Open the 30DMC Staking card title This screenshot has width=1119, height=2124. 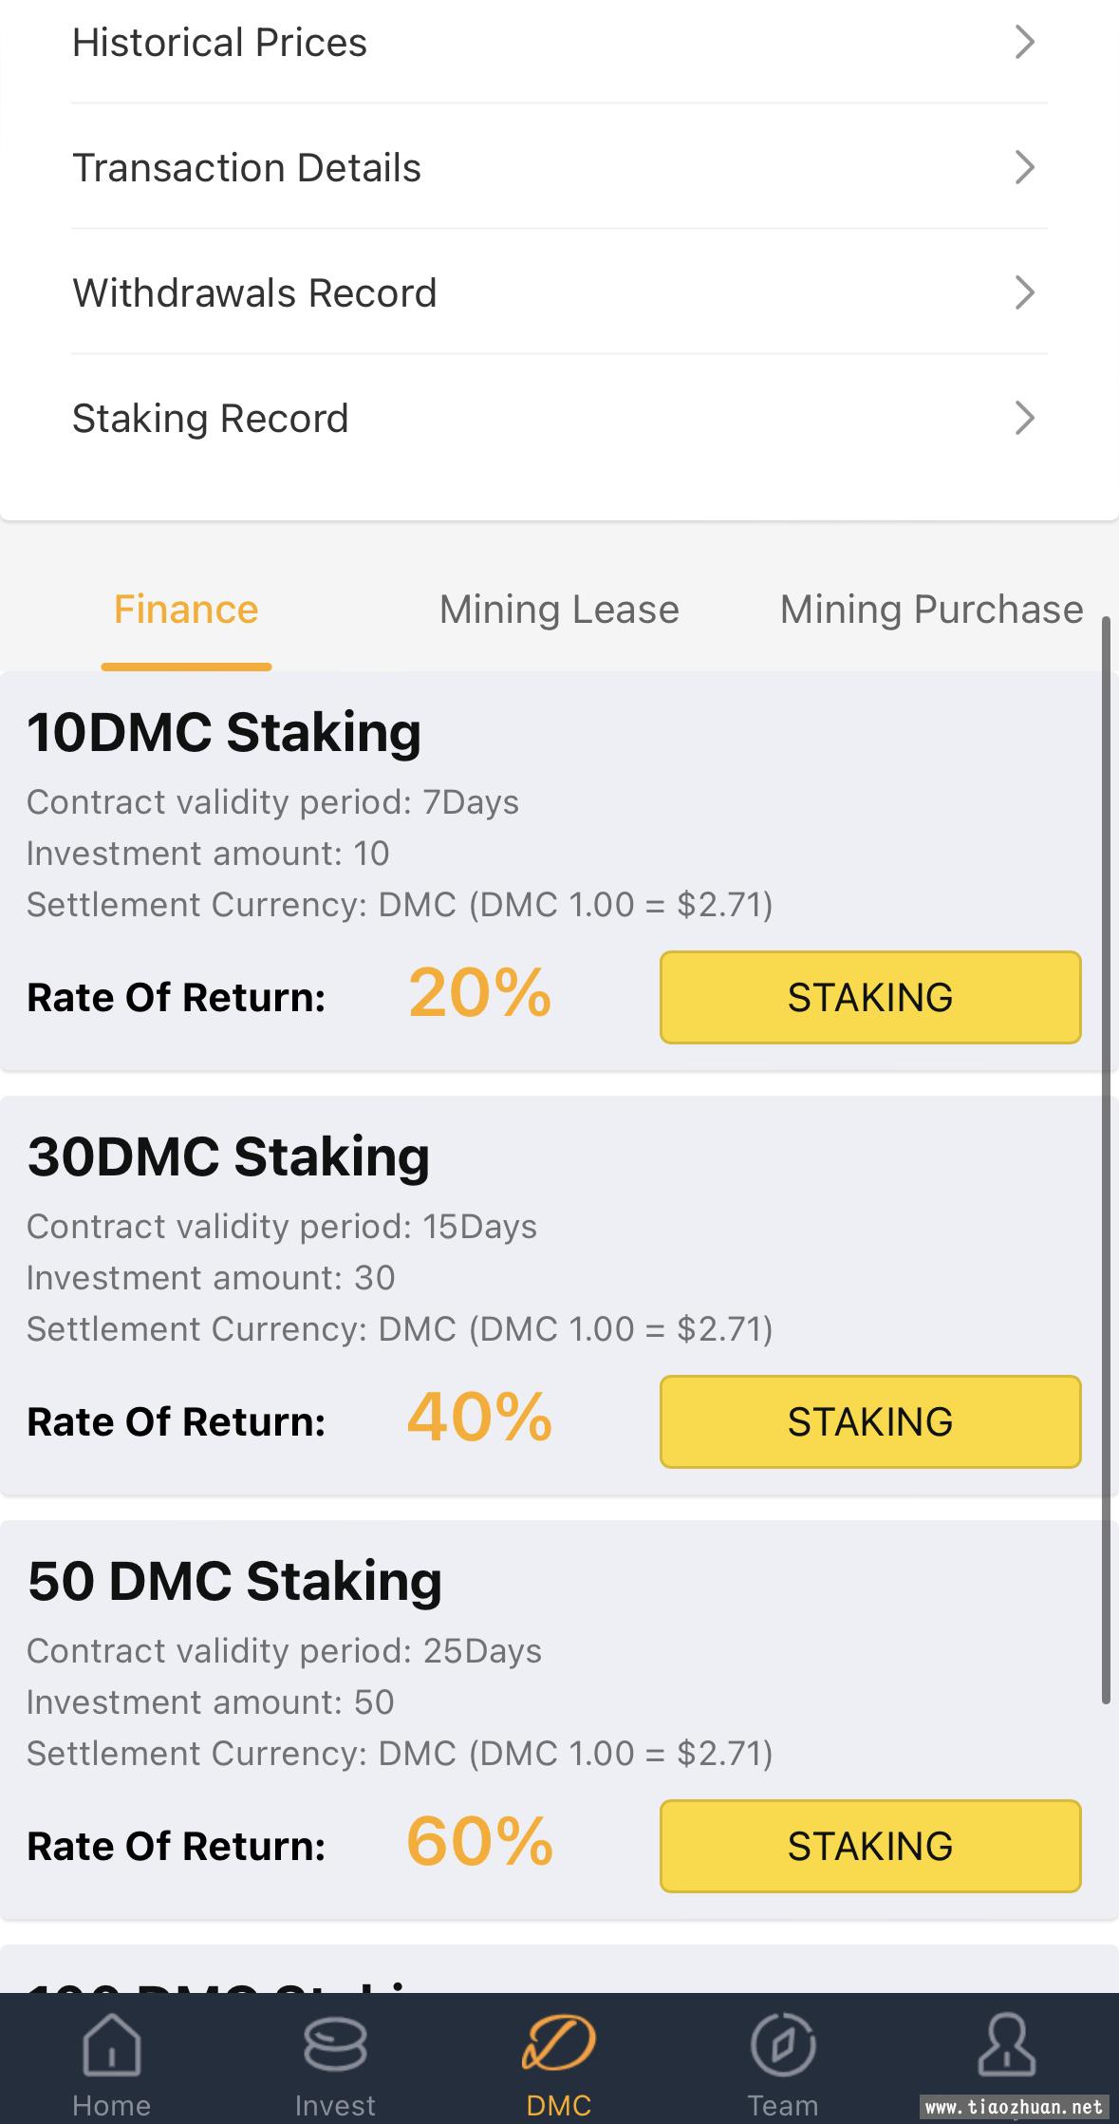pos(229,1156)
